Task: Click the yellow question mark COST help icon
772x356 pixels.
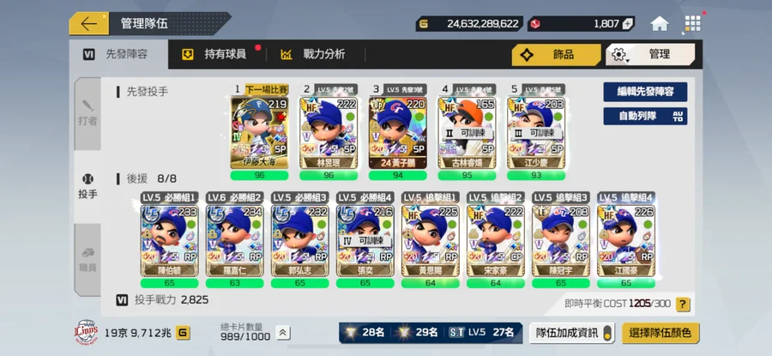Action: click(x=683, y=305)
